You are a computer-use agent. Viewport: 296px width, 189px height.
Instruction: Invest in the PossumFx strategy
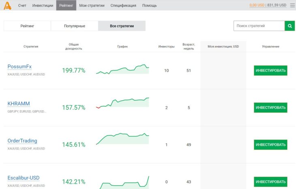click(x=270, y=70)
